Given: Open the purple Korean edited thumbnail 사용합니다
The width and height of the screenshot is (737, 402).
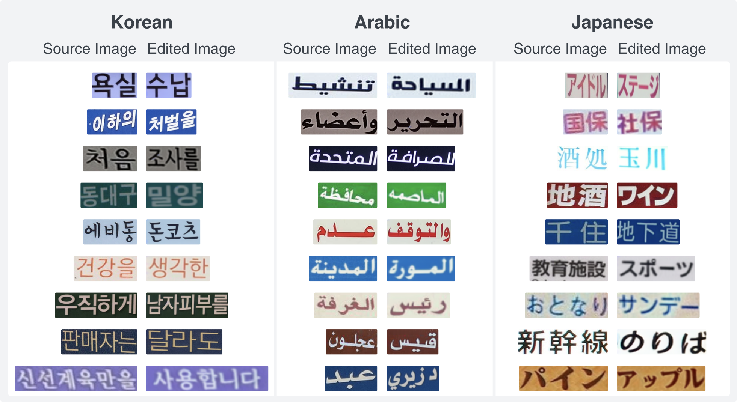Looking at the screenshot, I should (207, 378).
